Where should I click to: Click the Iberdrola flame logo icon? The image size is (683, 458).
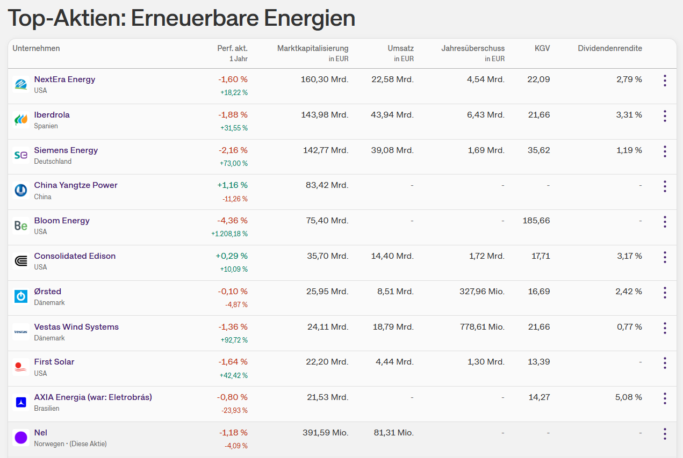21,120
